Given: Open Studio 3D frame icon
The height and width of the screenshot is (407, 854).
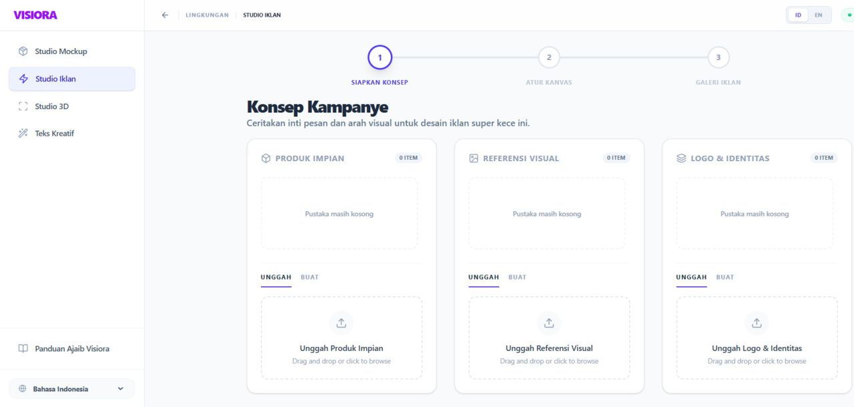Looking at the screenshot, I should coord(23,106).
